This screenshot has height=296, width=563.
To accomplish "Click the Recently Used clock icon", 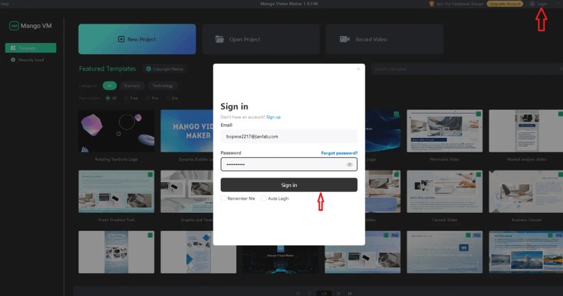I will [13, 60].
